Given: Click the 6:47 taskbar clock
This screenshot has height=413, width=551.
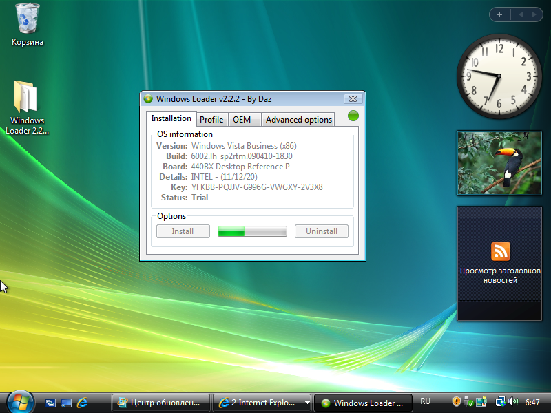Looking at the screenshot, I should coord(532,402).
